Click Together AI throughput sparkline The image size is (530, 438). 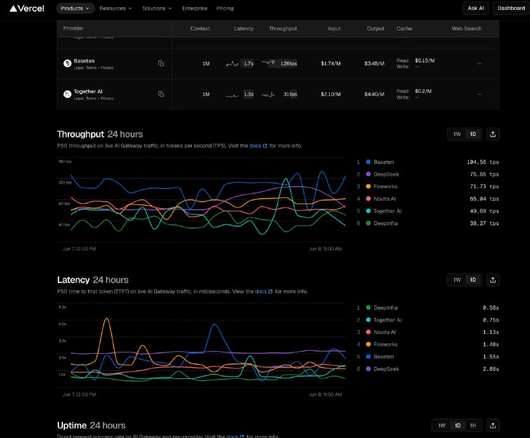[x=268, y=95]
